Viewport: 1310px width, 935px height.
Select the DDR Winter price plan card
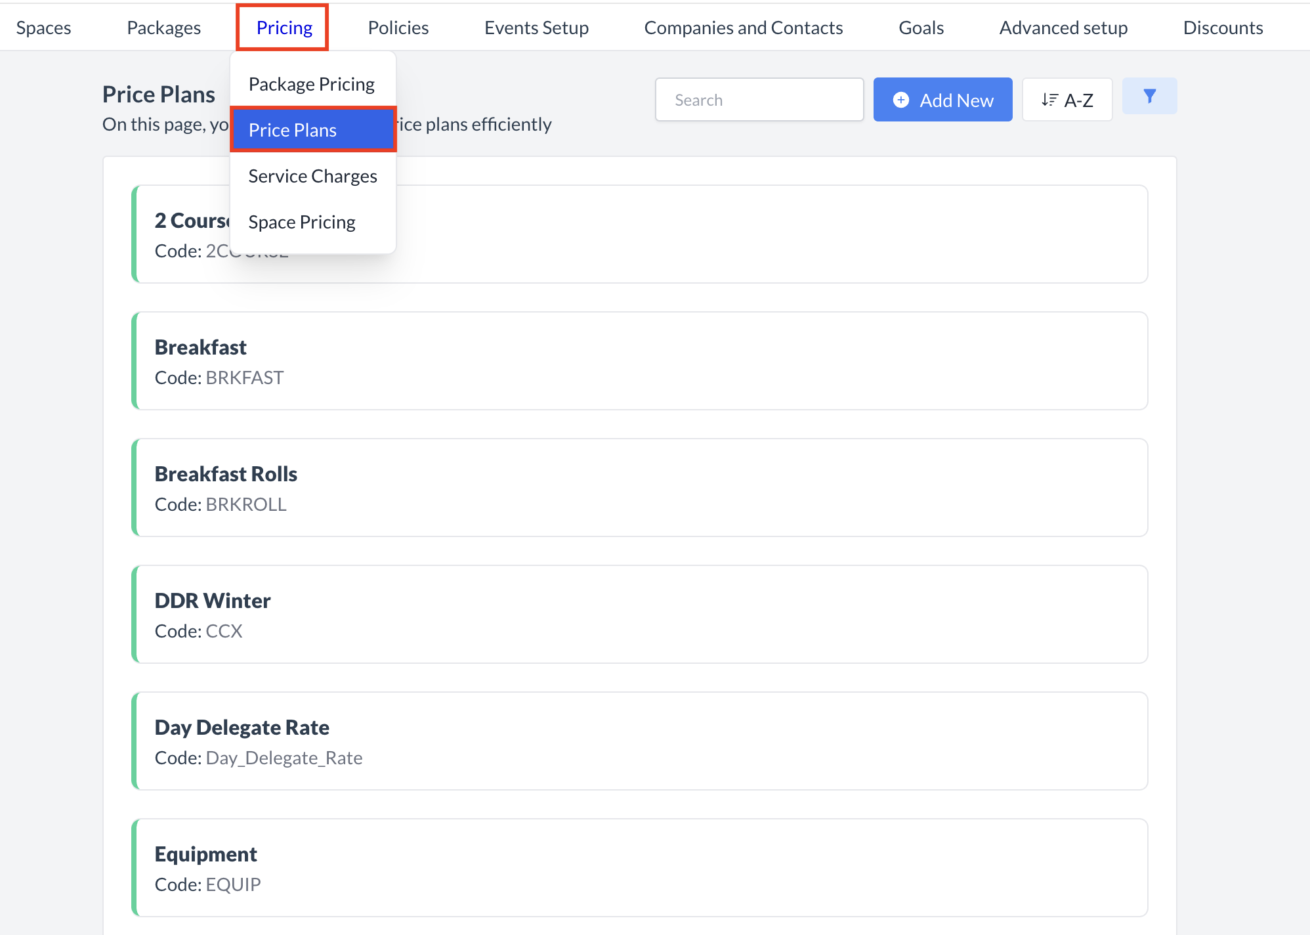coord(639,615)
